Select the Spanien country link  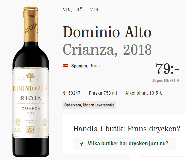pos(79,66)
